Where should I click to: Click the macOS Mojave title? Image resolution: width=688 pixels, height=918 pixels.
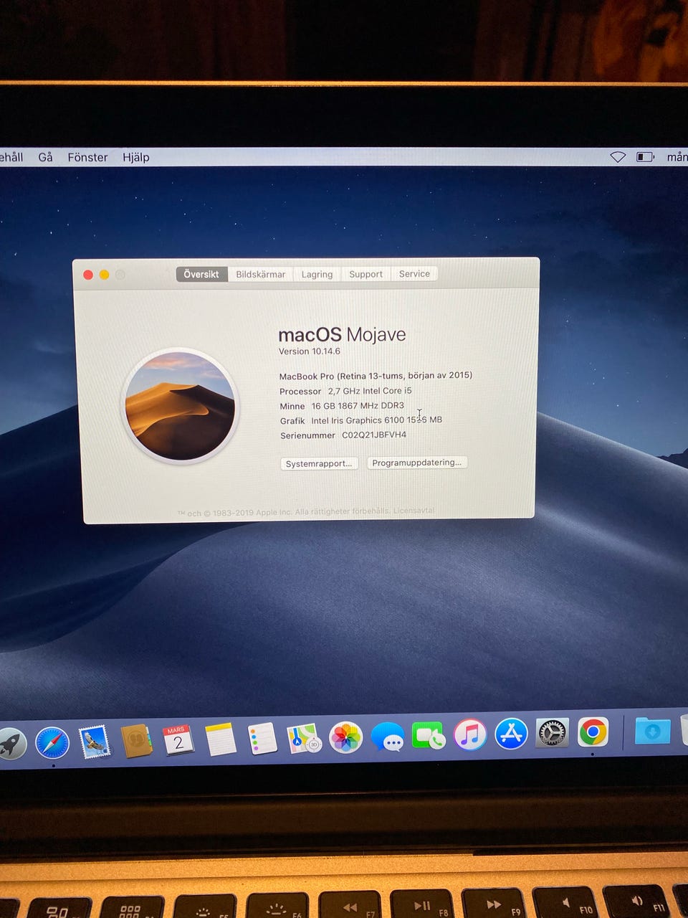(342, 335)
